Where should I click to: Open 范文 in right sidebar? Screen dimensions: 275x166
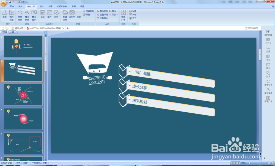[x=268, y=58]
